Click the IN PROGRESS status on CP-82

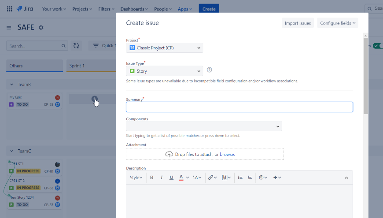click(x=28, y=188)
